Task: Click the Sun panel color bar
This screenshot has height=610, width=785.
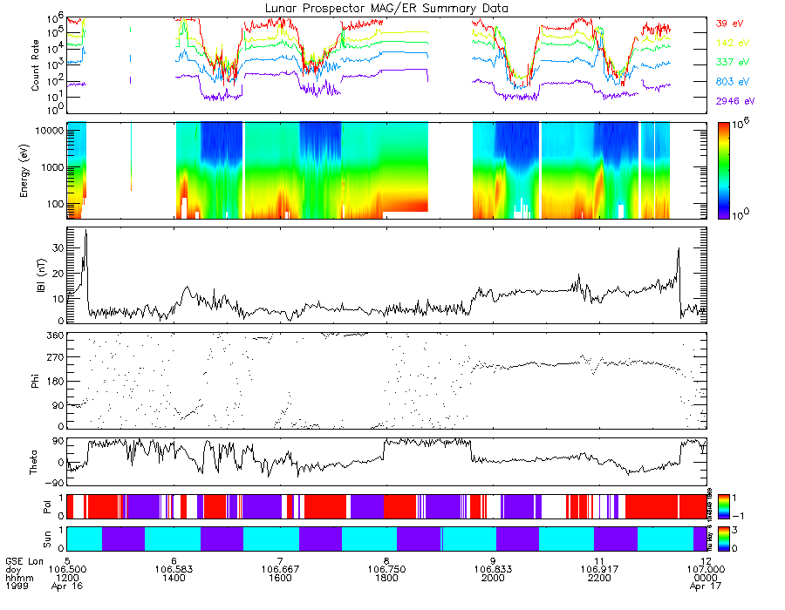Action: point(723,539)
